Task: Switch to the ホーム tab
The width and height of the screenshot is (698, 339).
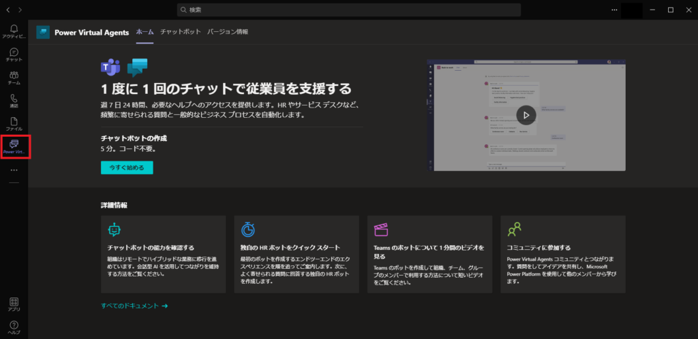Action: pos(145,32)
